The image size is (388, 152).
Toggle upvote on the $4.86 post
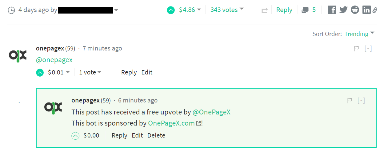[x=171, y=10]
